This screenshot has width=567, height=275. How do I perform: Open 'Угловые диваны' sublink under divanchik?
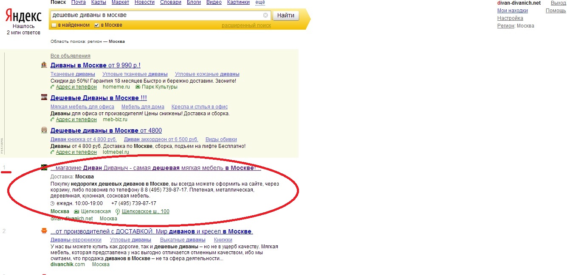(x=130, y=240)
